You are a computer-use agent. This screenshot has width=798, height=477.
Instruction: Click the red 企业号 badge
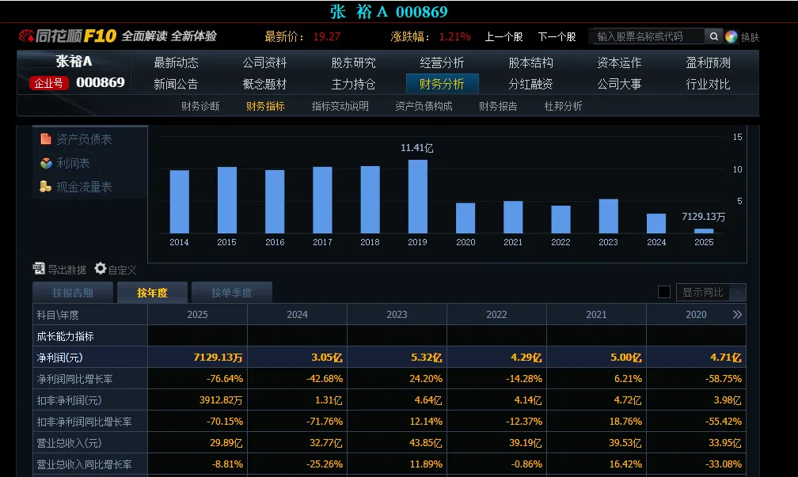click(x=49, y=83)
